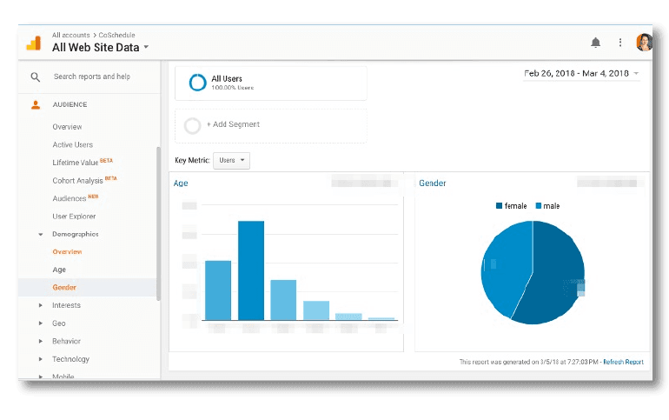Open the Key Metric Users dropdown

pos(231,161)
